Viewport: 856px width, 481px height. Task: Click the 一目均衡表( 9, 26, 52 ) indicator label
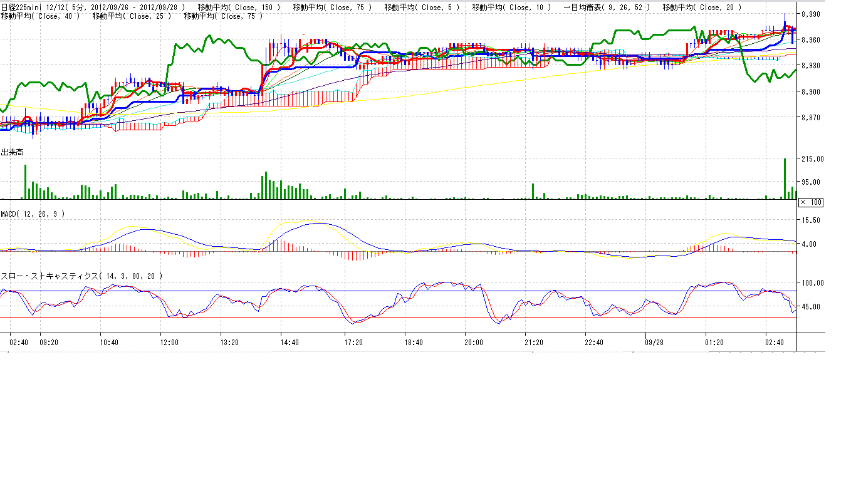tap(607, 8)
